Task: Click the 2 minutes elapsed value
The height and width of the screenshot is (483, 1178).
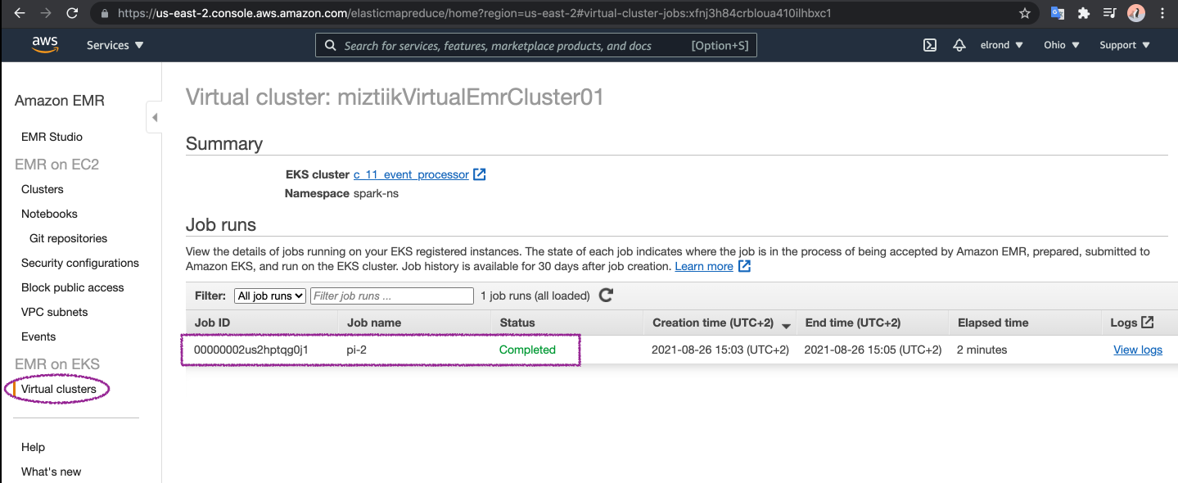Action: (x=982, y=350)
